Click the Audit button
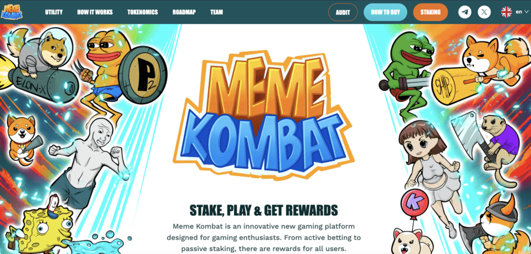531x254 pixels. pyautogui.click(x=343, y=12)
